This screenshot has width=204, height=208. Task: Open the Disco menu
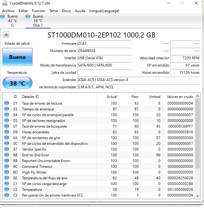66,11
